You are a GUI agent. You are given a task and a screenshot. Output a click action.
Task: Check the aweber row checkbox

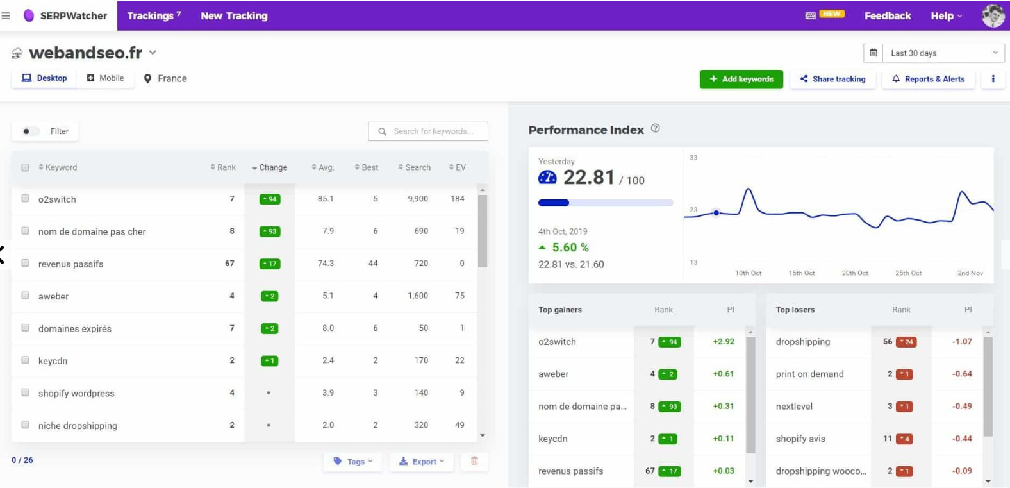point(25,296)
